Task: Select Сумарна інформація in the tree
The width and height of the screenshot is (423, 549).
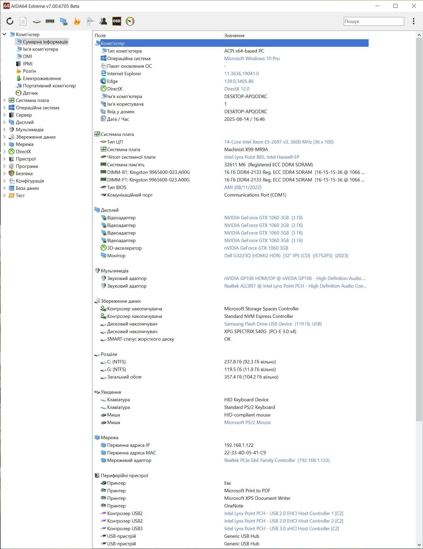Action: [45, 42]
